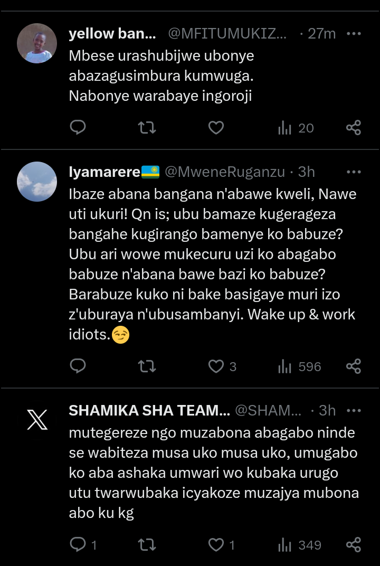380x566 pixels.
Task: Open more options on Iyamarere's tweet
Action: 353,172
